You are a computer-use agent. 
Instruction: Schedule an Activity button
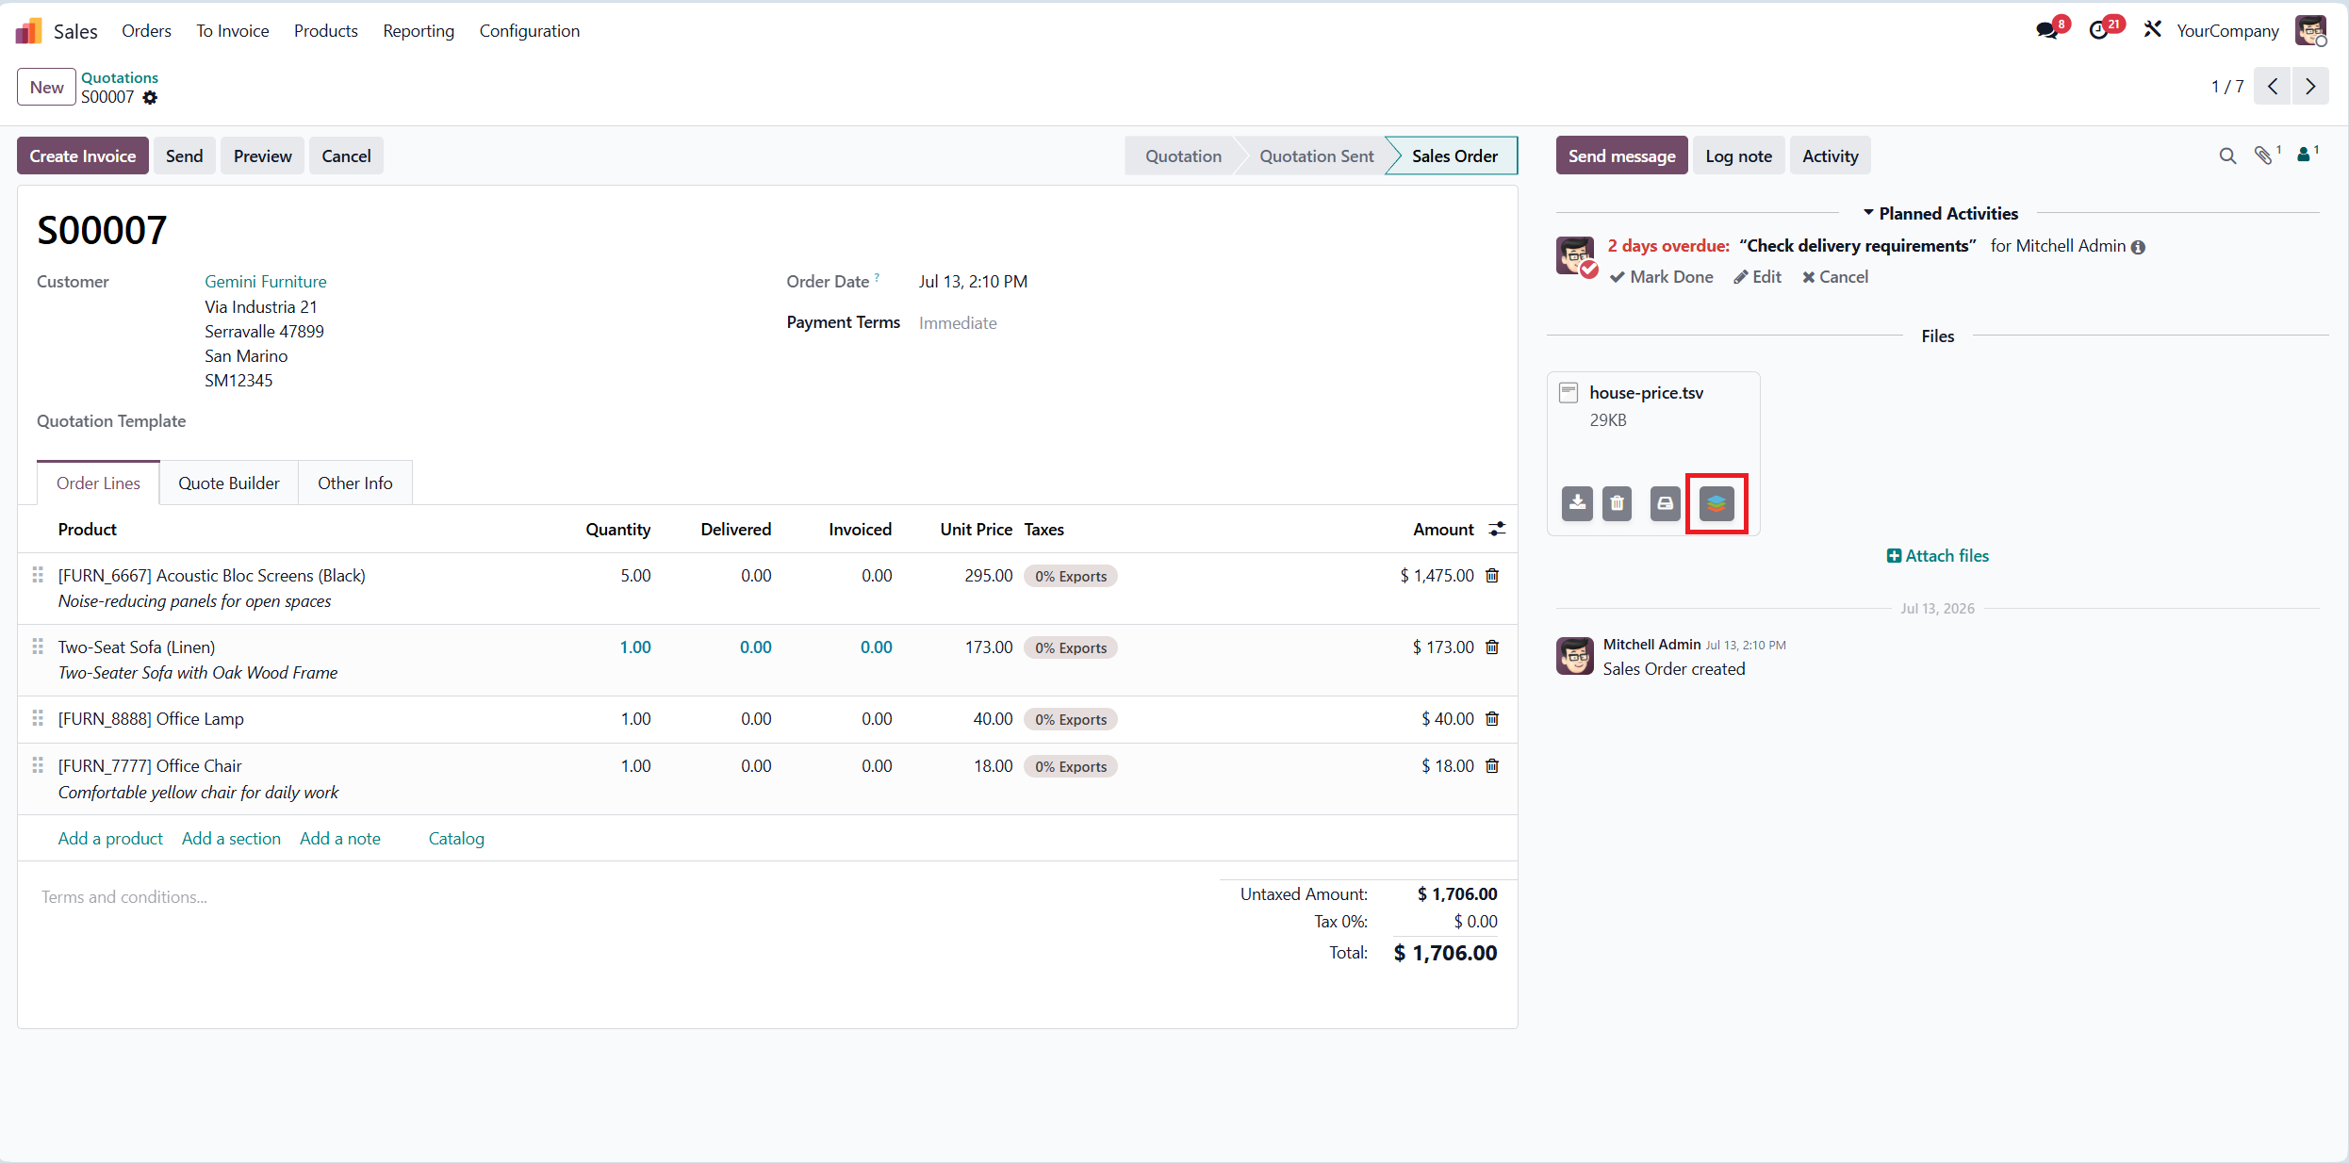[1830, 156]
